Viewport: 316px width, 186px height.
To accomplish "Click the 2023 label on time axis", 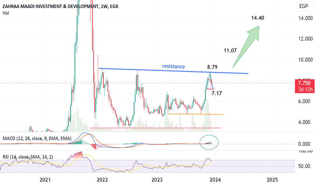I will [x=157, y=180].
